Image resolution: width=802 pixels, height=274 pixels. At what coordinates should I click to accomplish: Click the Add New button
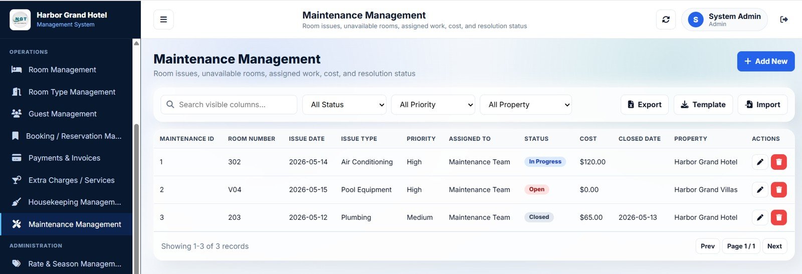(x=766, y=61)
